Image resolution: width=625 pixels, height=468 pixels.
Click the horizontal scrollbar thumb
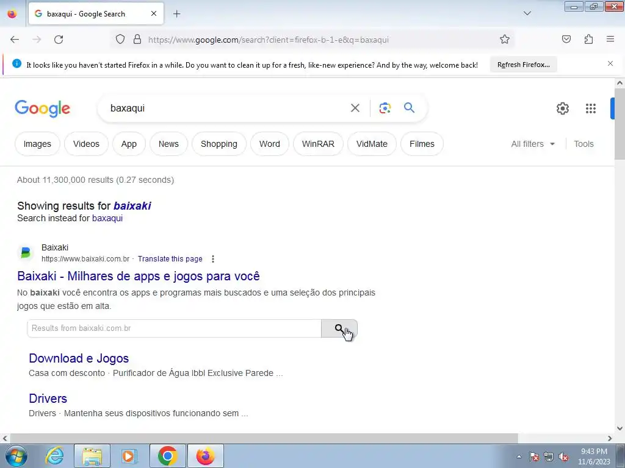click(x=264, y=438)
